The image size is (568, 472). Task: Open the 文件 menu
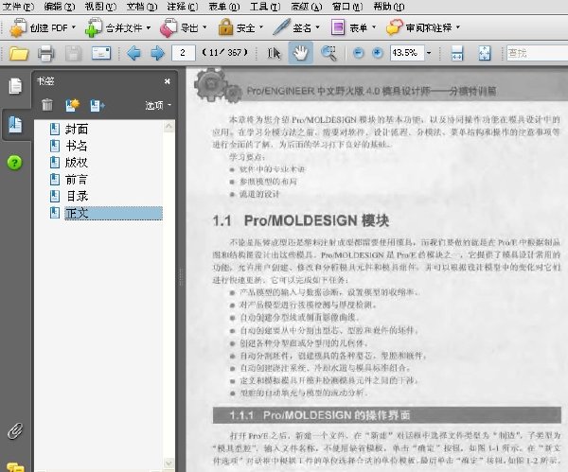17,7
